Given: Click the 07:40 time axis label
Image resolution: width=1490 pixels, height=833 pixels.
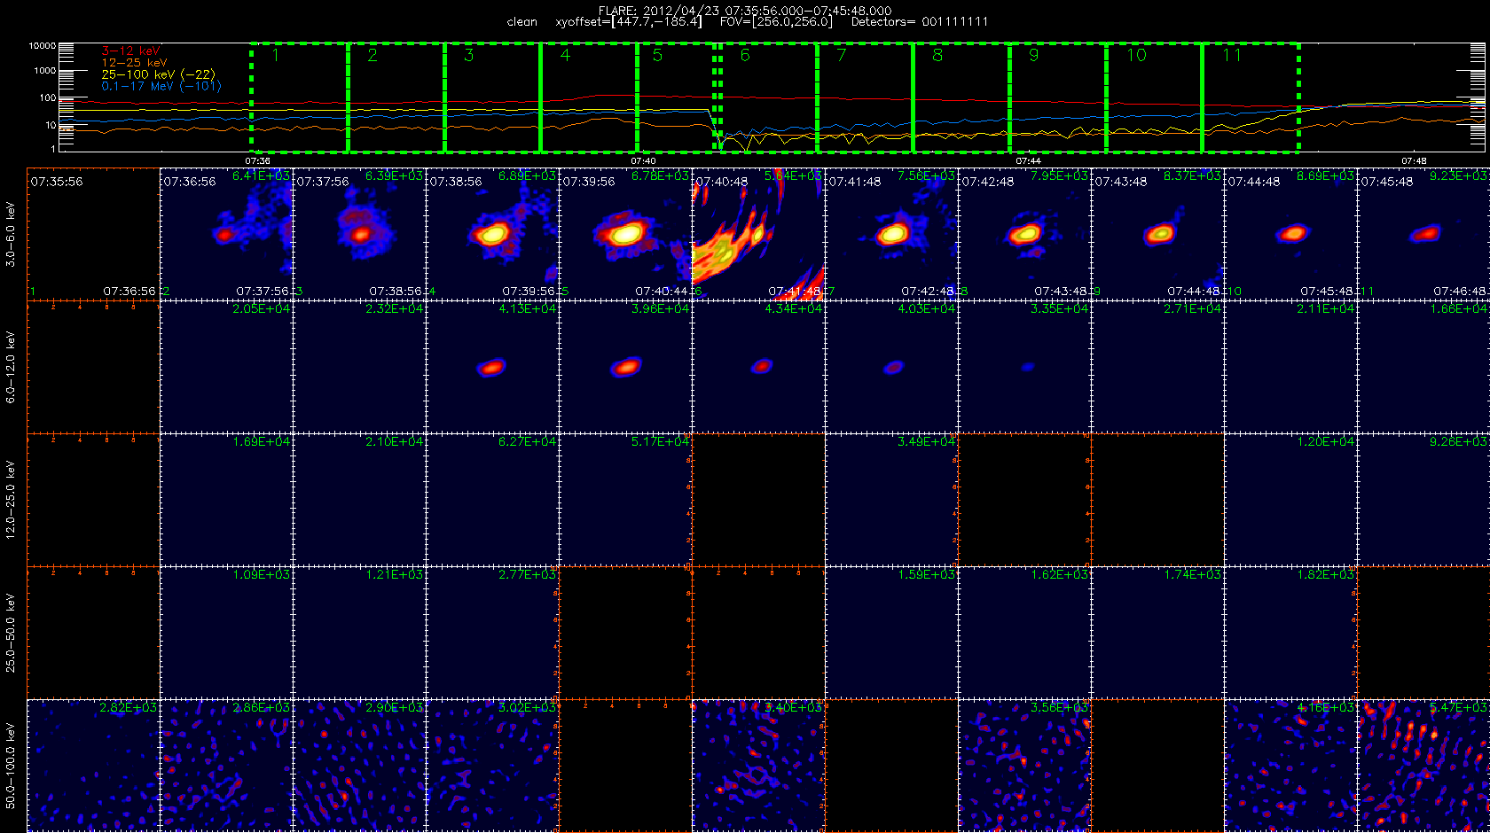Looking at the screenshot, I should [x=643, y=160].
